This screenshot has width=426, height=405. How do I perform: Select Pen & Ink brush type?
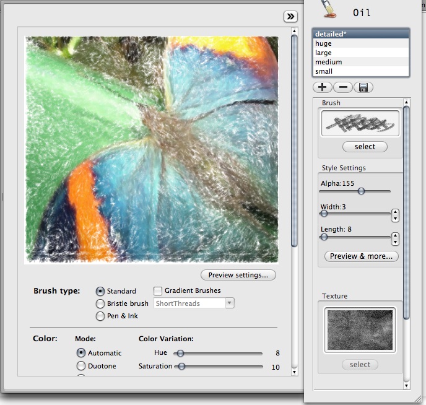click(100, 316)
